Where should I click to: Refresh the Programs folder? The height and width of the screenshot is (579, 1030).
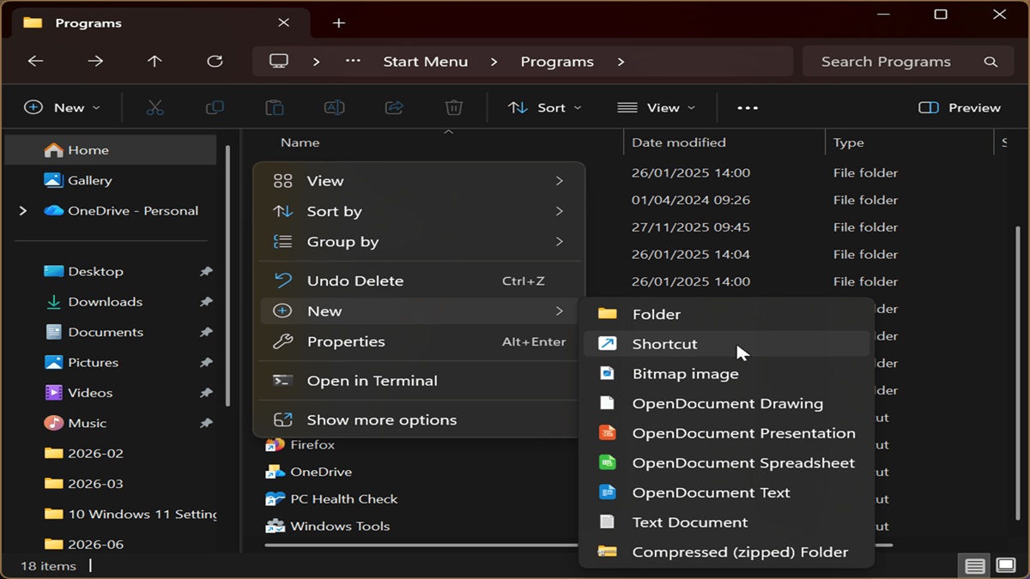(x=215, y=61)
